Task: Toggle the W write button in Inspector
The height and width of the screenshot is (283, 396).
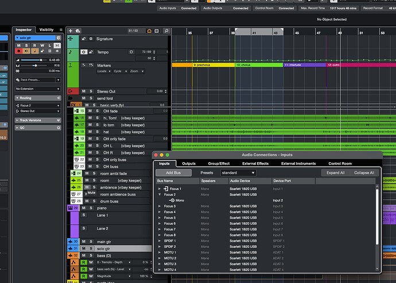Action: (x=42, y=45)
